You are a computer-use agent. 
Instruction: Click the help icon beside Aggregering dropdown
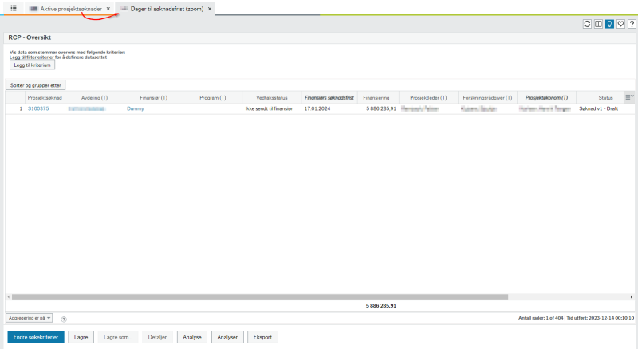coord(64,319)
